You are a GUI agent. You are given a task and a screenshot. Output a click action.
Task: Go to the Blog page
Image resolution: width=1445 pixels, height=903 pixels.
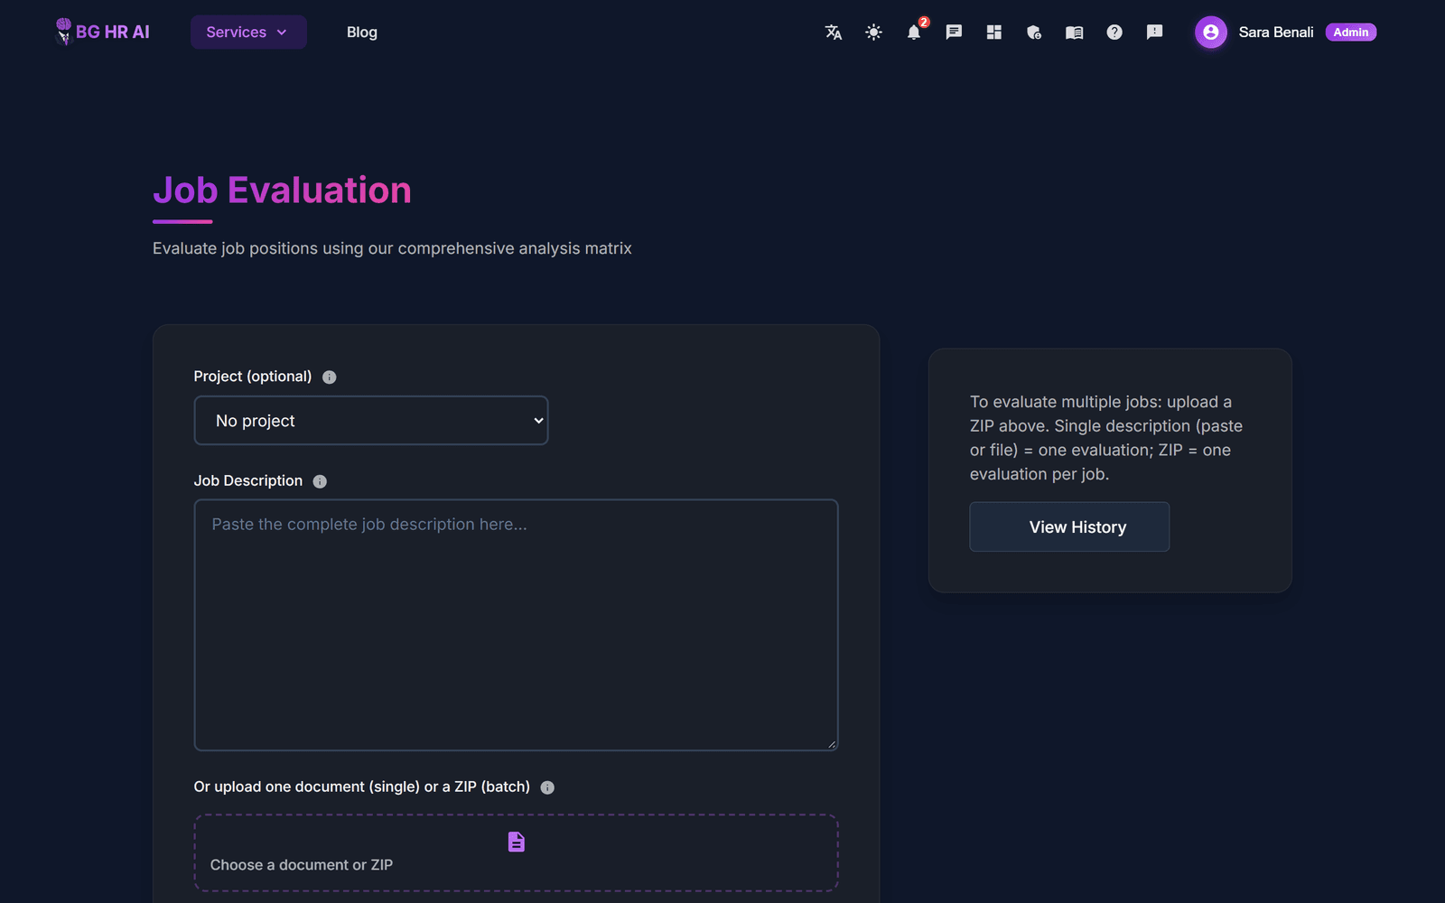(362, 33)
